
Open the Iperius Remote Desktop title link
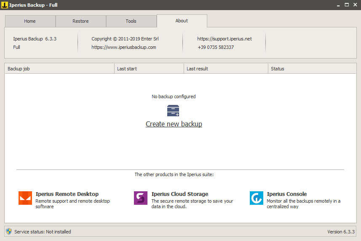coord(67,194)
